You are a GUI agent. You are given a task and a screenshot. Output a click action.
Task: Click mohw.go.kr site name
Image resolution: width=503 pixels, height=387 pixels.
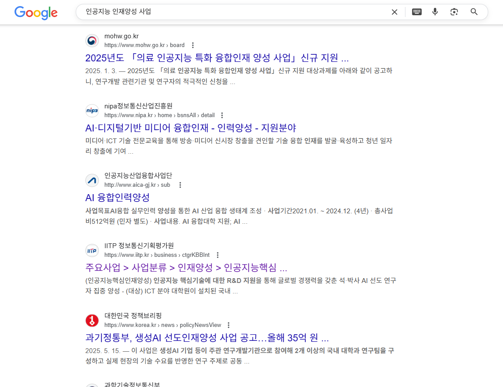click(122, 36)
